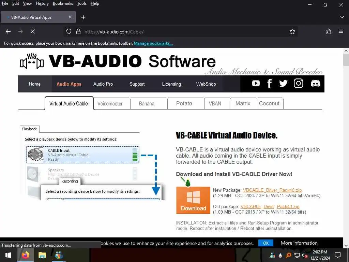This screenshot has height=262, width=349.
Task: Open the Support nav item
Action: point(137,84)
